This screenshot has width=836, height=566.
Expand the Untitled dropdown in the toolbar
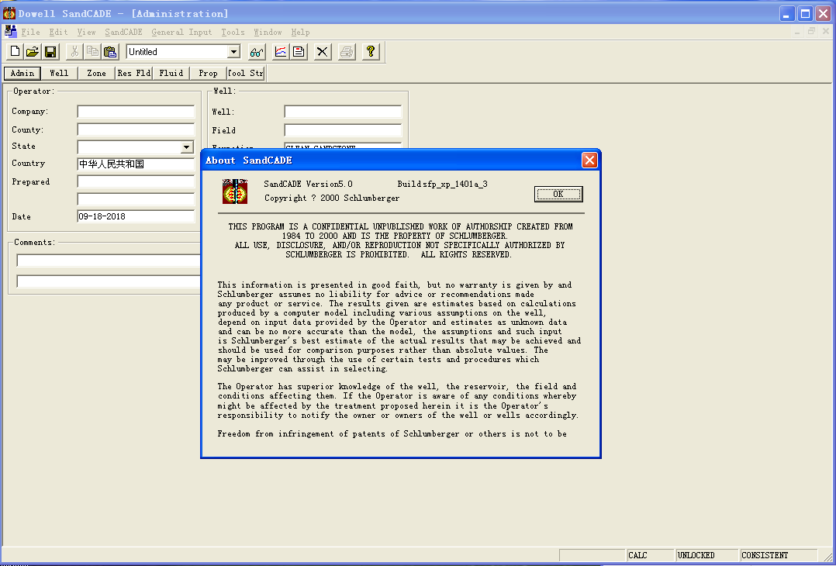coord(233,52)
